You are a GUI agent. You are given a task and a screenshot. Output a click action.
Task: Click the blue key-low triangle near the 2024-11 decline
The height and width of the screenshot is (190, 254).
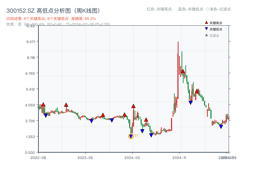coord(190,102)
